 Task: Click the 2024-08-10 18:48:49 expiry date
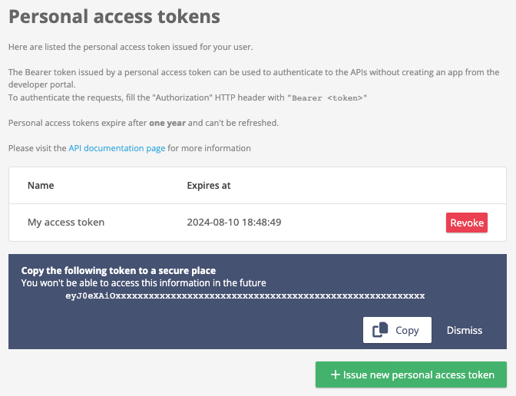tap(234, 223)
